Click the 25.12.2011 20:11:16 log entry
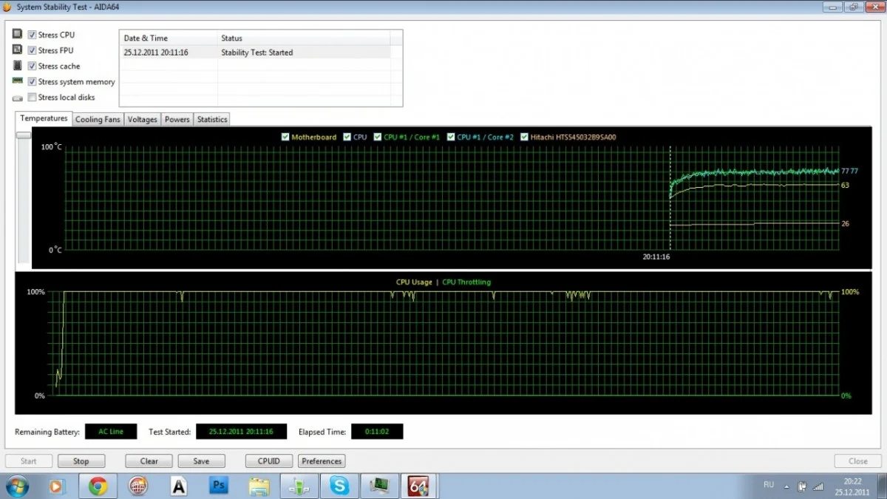The width and height of the screenshot is (887, 499). tap(156, 52)
